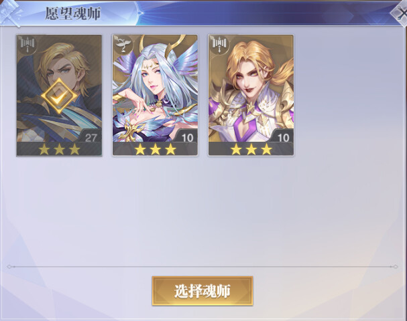Screen dimensions: 407x321
Task: Click the class emblem on the purple-armored card
Action: click(220, 43)
